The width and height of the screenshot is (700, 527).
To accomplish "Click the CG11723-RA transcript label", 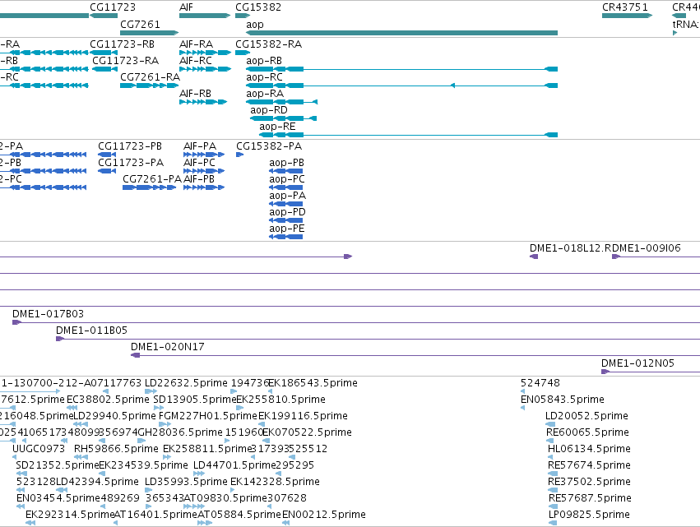I will pos(125,61).
